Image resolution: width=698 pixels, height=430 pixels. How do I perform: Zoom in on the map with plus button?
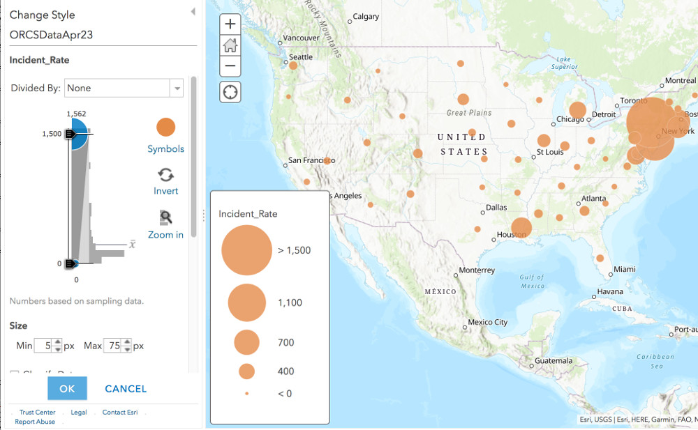pyautogui.click(x=230, y=24)
